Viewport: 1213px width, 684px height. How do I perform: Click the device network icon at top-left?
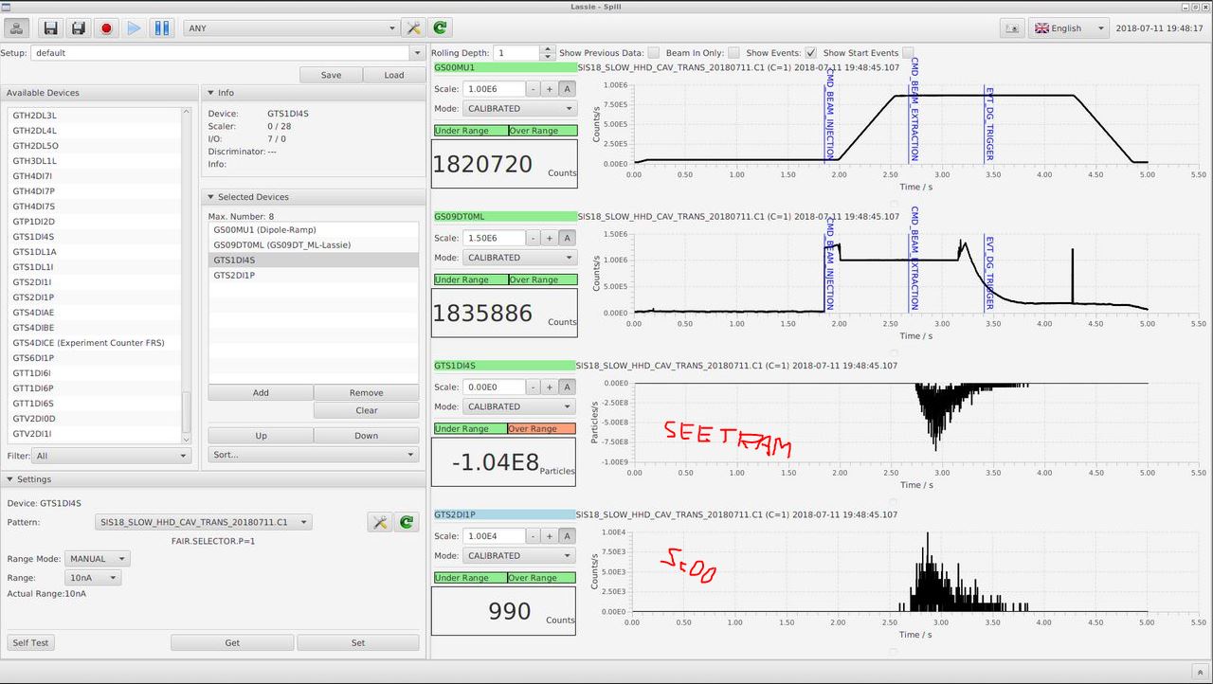pyautogui.click(x=18, y=28)
